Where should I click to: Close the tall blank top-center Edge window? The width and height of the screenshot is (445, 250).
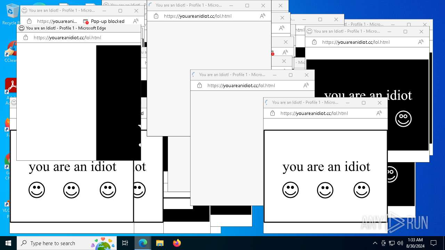(x=263, y=5)
